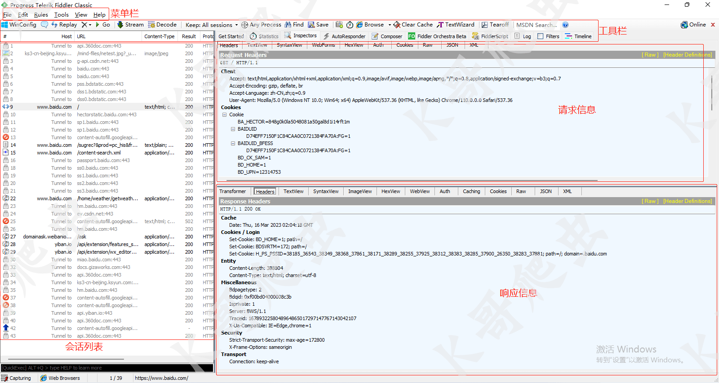Toggle Stream mode in toolbar
The height and width of the screenshot is (383, 719).
click(130, 25)
